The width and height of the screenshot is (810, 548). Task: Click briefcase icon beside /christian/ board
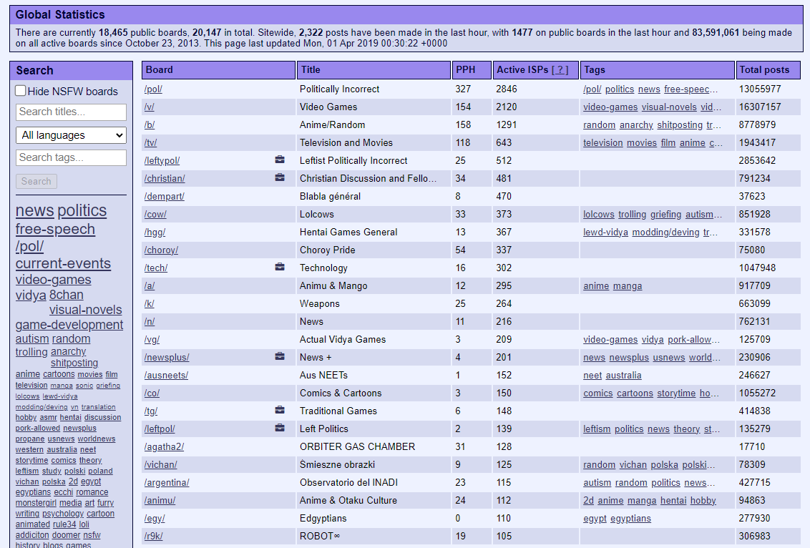click(280, 178)
